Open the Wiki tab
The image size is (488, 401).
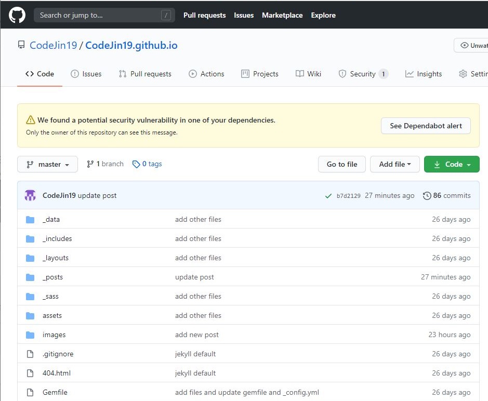(x=308, y=74)
